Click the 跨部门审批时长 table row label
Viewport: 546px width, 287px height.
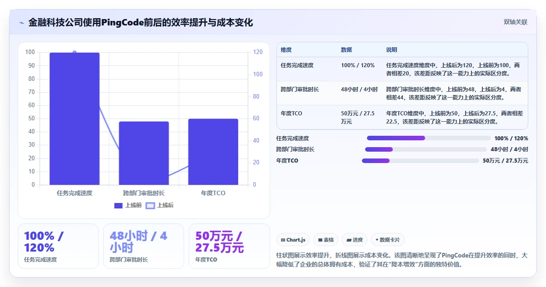[300, 89]
